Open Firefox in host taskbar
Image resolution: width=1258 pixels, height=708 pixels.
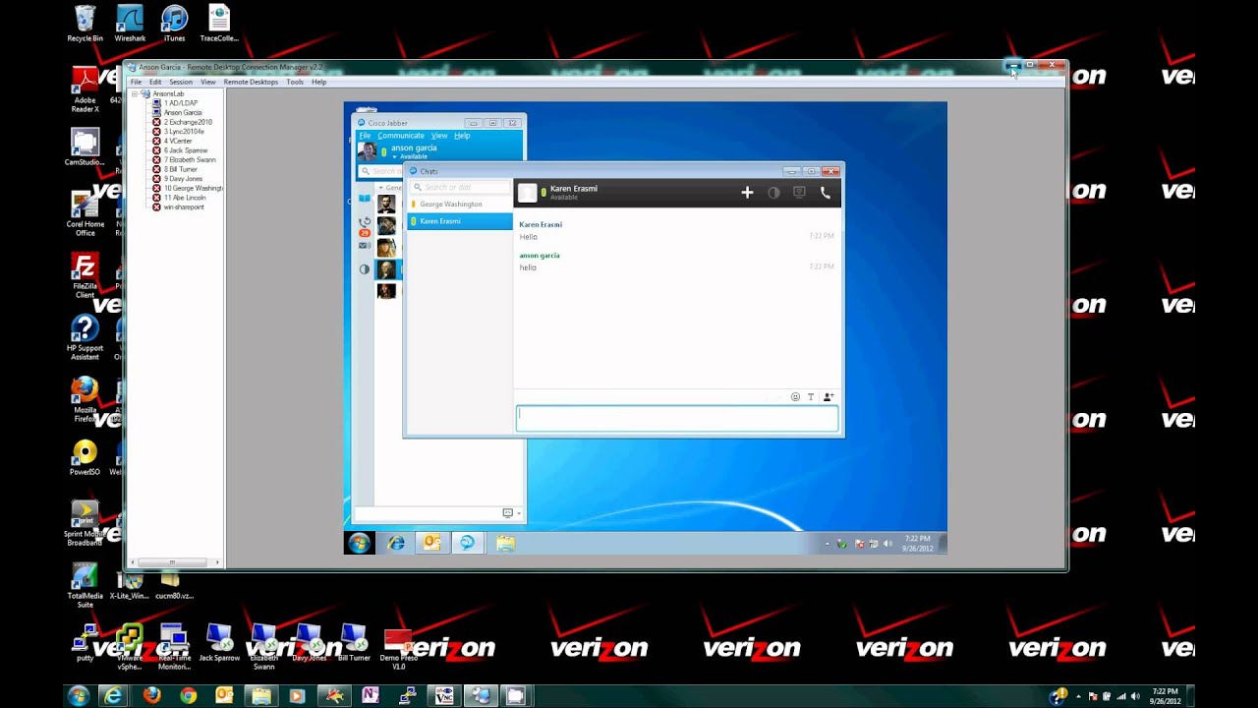pyautogui.click(x=151, y=696)
